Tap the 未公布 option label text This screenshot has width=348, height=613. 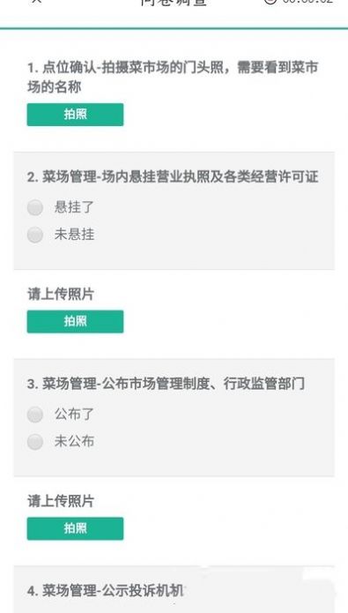point(74,441)
